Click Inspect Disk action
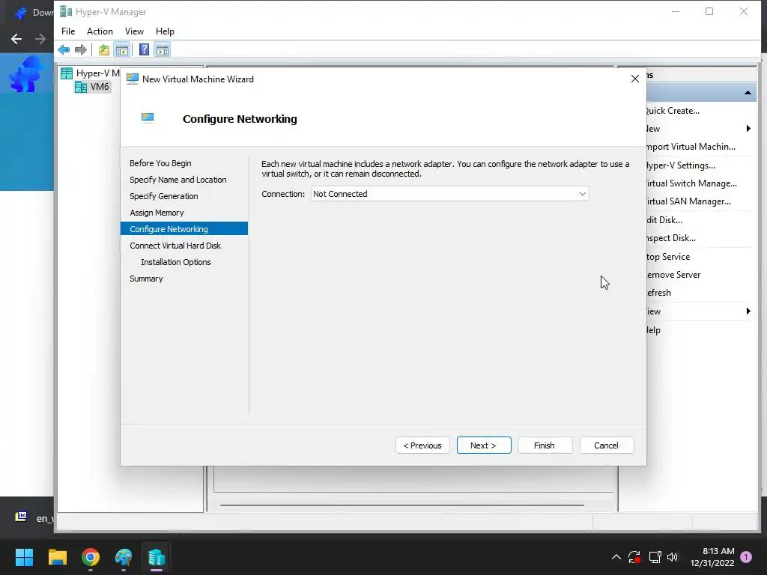Image resolution: width=767 pixels, height=575 pixels. (671, 238)
